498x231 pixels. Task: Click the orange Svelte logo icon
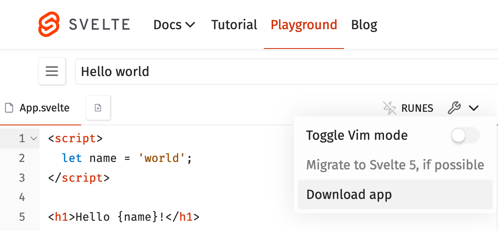click(49, 24)
